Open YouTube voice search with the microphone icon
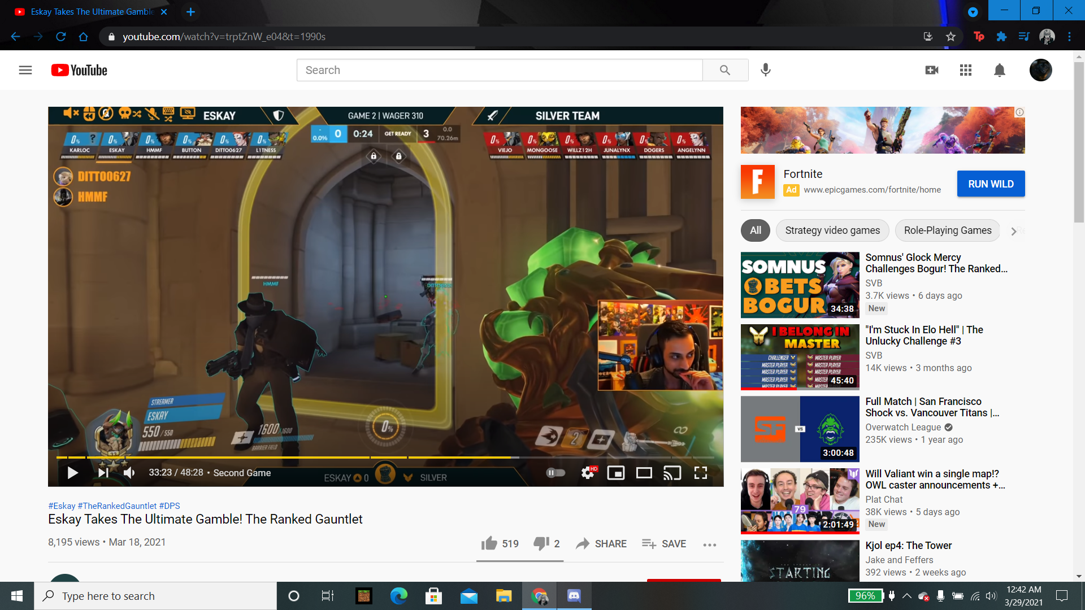1085x610 pixels. pyautogui.click(x=766, y=70)
